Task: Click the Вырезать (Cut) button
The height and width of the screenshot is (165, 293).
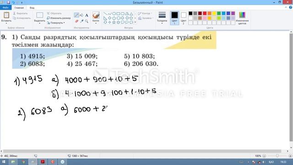Action: 20,13
